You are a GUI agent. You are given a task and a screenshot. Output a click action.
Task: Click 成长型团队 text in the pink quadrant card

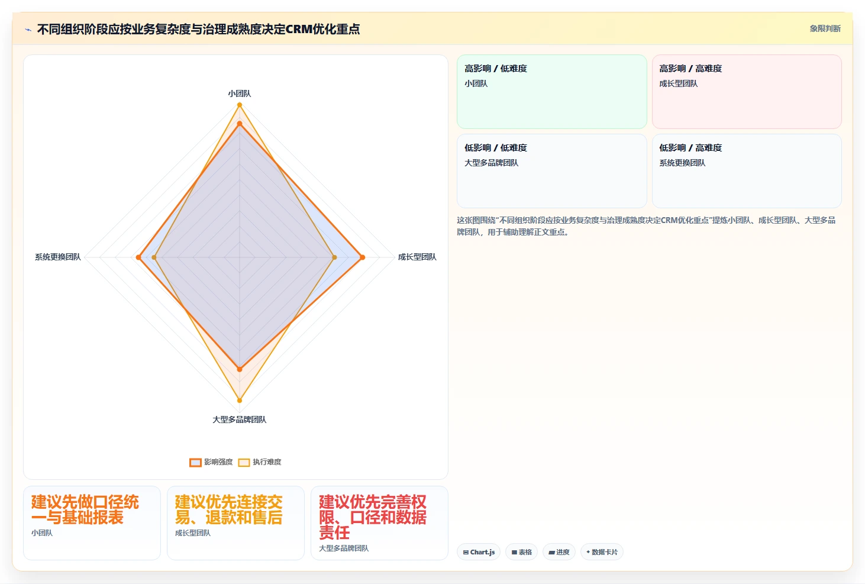(679, 83)
